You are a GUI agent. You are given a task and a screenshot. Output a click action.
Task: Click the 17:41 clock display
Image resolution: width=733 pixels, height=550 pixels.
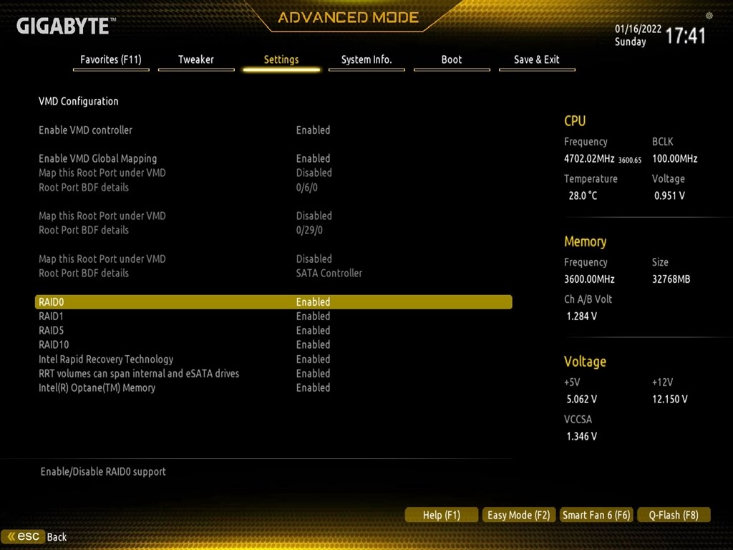tap(685, 36)
